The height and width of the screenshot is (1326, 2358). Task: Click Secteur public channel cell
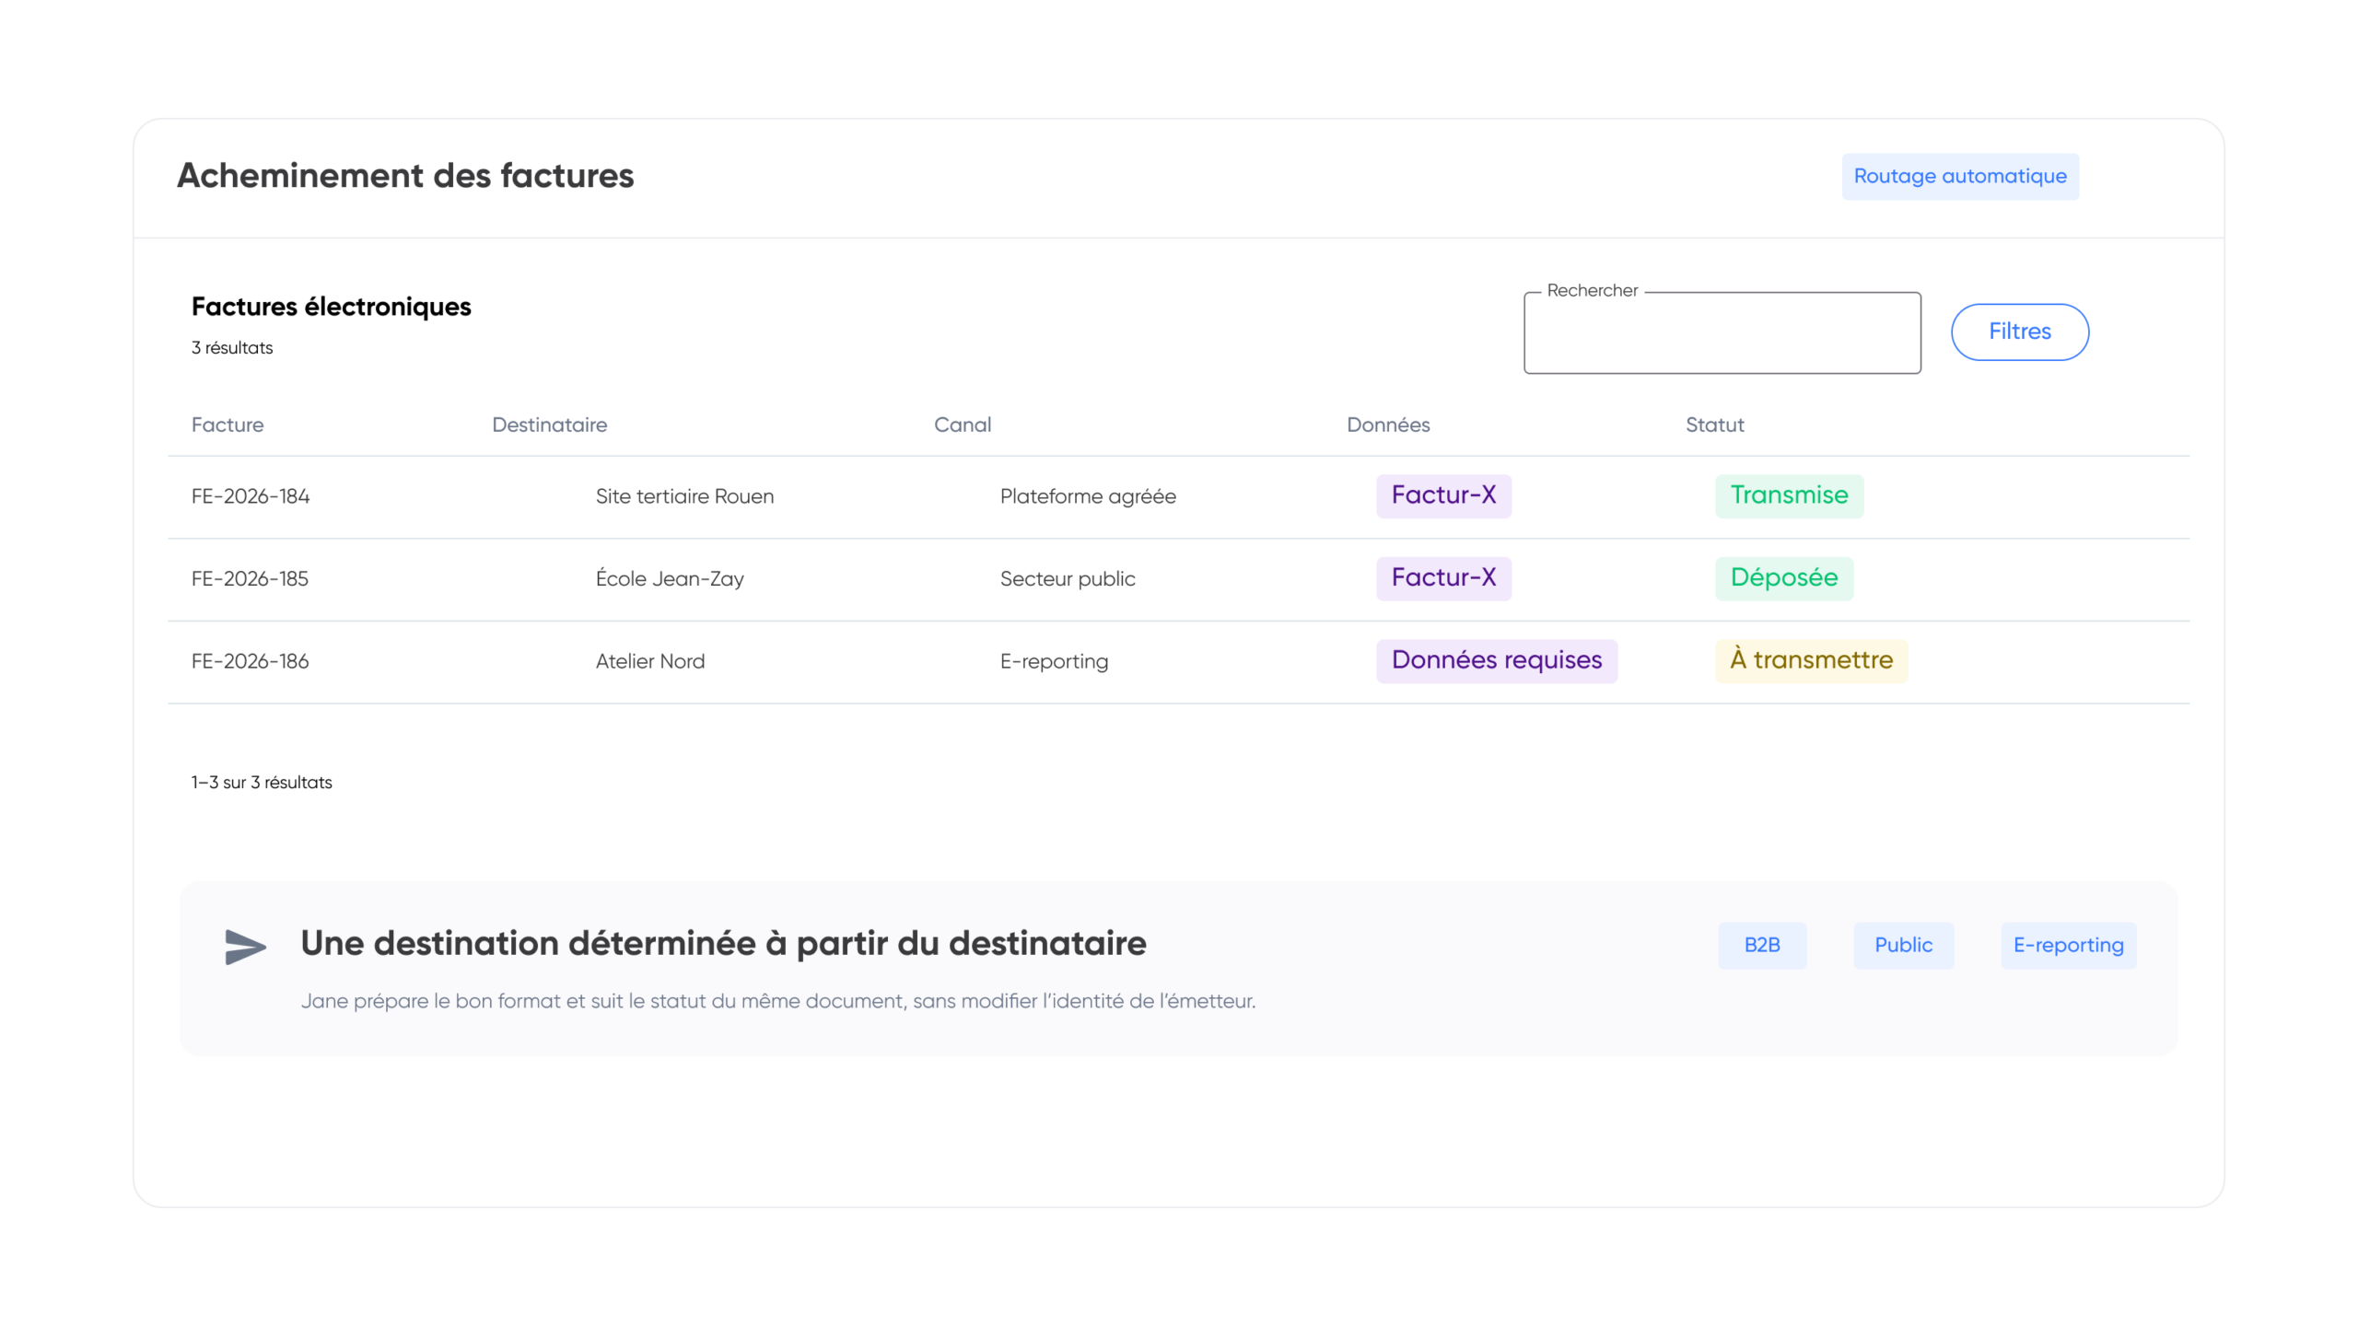click(x=1068, y=578)
